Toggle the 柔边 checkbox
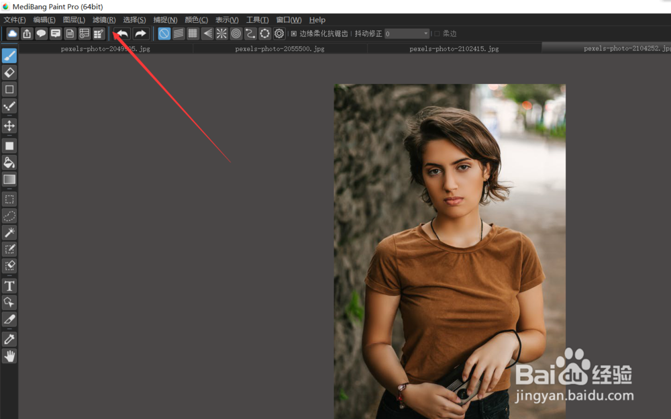Screen dimensions: 671x419 437,34
